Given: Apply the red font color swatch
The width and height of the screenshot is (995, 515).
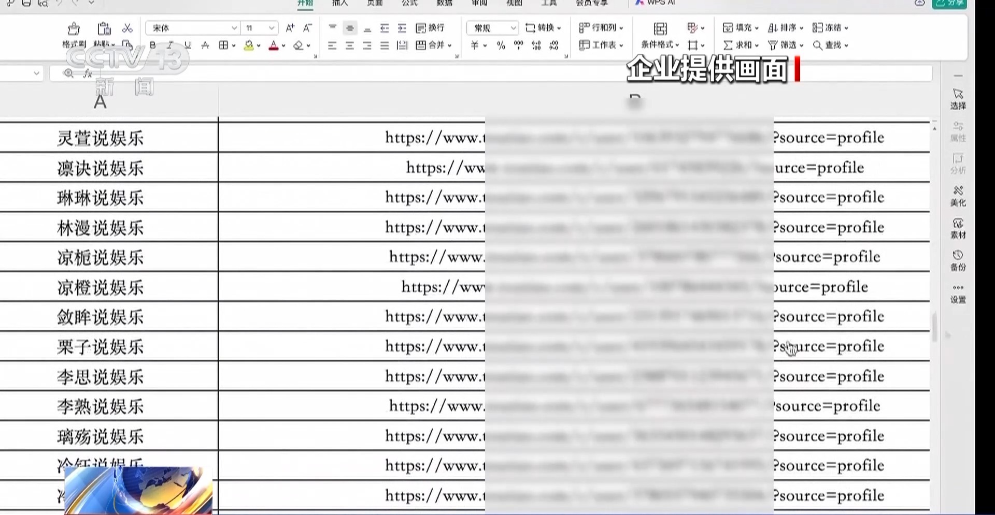Looking at the screenshot, I should pos(274,46).
